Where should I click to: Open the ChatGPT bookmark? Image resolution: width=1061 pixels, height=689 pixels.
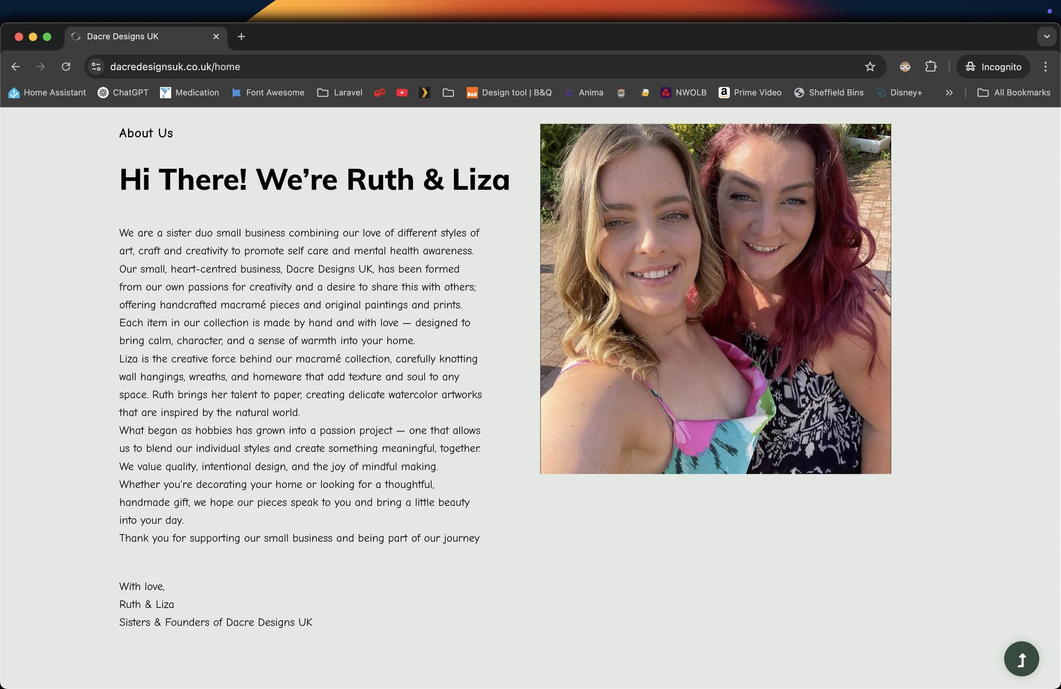pyautogui.click(x=123, y=93)
